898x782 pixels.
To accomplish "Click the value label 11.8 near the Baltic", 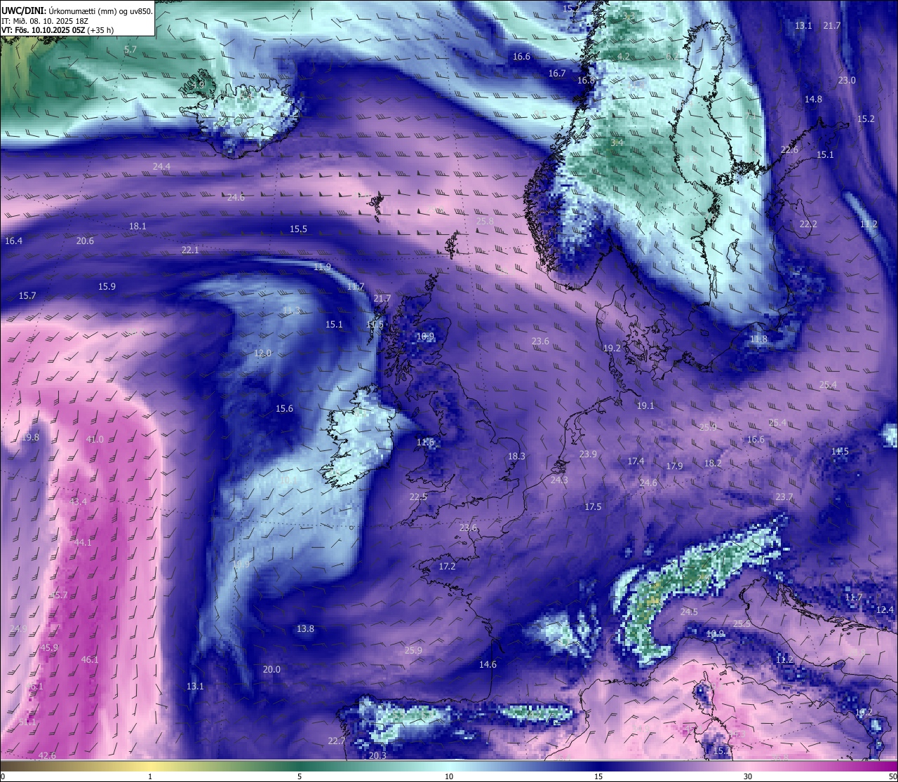I will (758, 339).
